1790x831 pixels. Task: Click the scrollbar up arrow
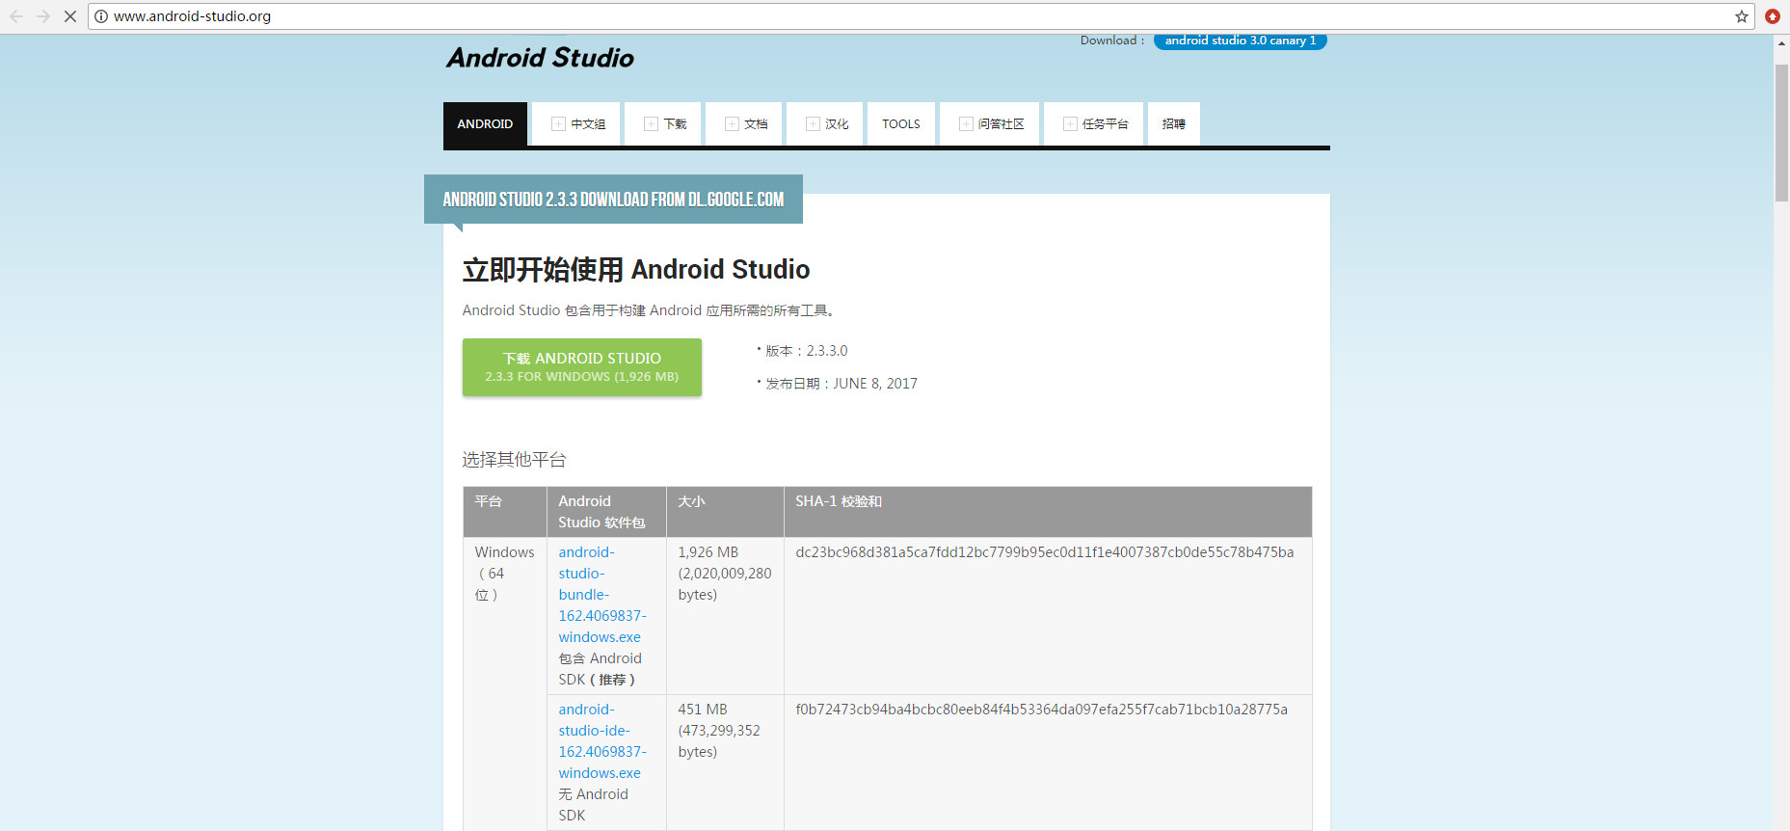(1781, 42)
